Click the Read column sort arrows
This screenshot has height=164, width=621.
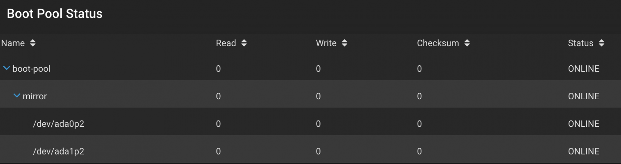(244, 43)
